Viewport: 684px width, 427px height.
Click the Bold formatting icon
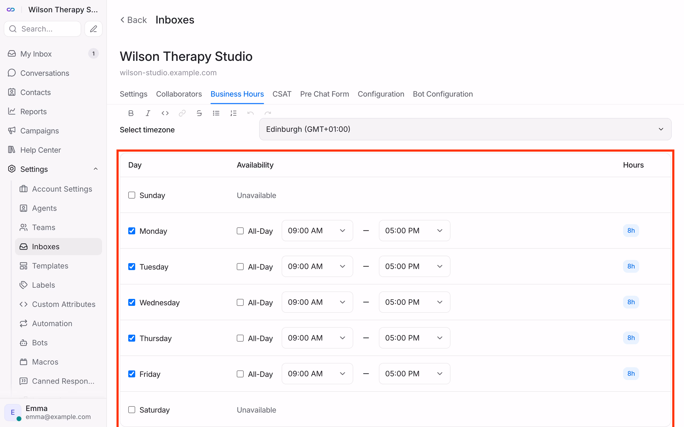[131, 113]
